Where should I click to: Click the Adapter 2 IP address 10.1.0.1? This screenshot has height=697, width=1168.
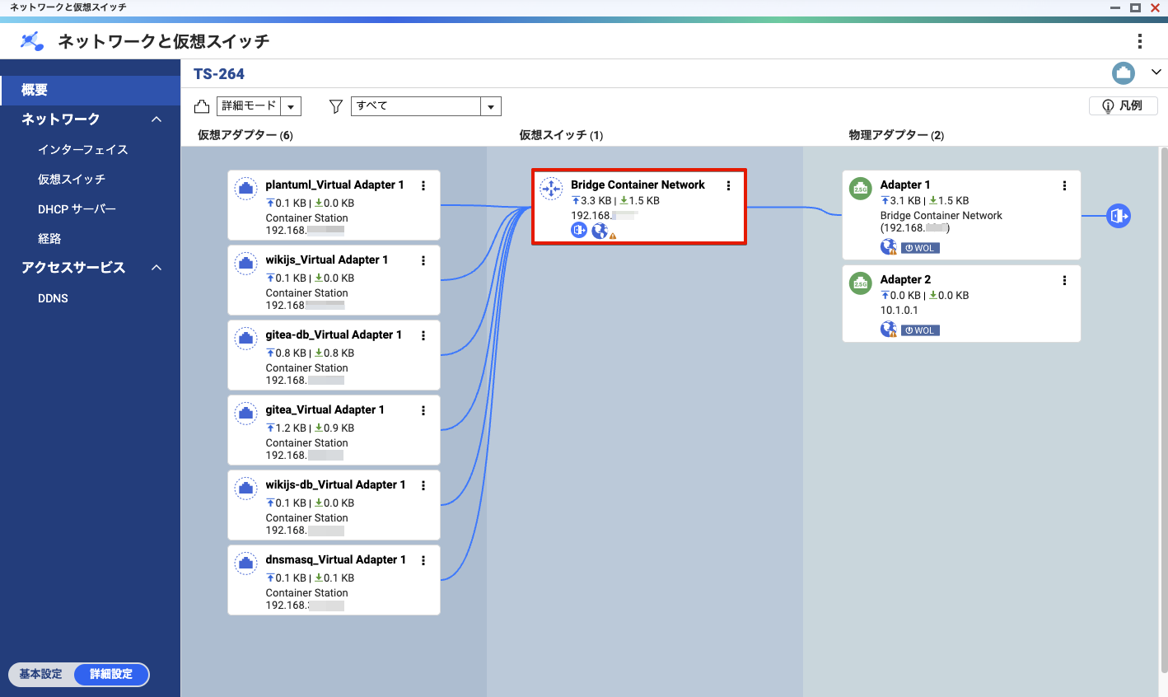click(899, 311)
